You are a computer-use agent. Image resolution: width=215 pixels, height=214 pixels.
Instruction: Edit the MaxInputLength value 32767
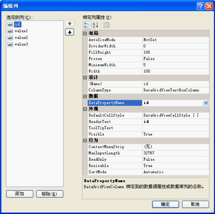click(175, 153)
